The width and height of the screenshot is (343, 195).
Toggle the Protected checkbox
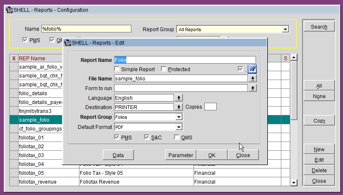pyautogui.click(x=163, y=69)
